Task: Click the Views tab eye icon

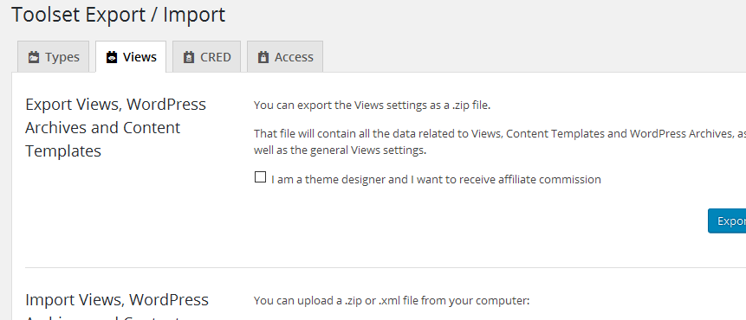Action: 111,57
